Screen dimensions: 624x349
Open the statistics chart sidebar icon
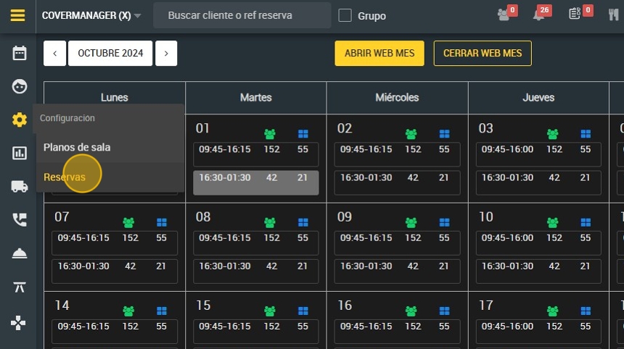coord(19,153)
